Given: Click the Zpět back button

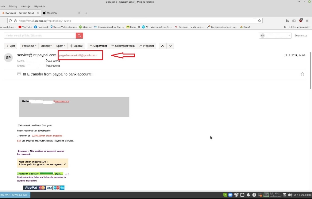Looking at the screenshot, I should point(10,46).
